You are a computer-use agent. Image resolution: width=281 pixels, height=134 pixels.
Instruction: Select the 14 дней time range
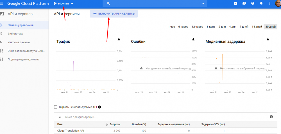click(257, 27)
